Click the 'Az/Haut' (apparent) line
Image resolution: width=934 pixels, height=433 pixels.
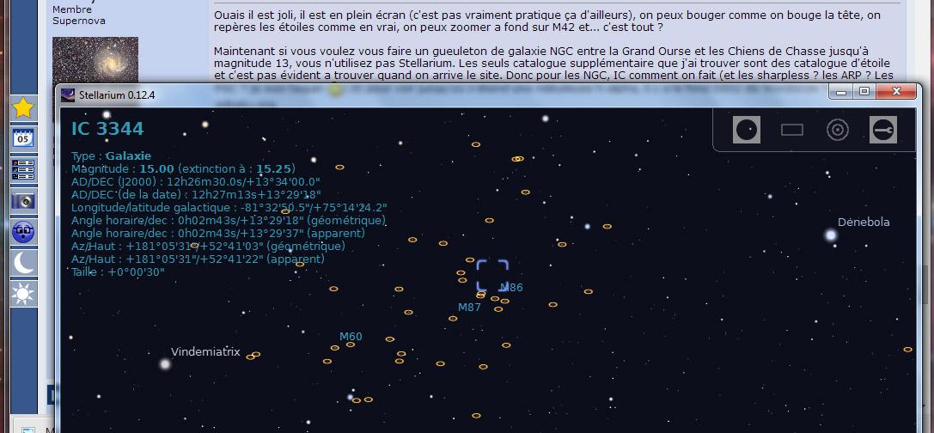pyautogui.click(x=198, y=259)
